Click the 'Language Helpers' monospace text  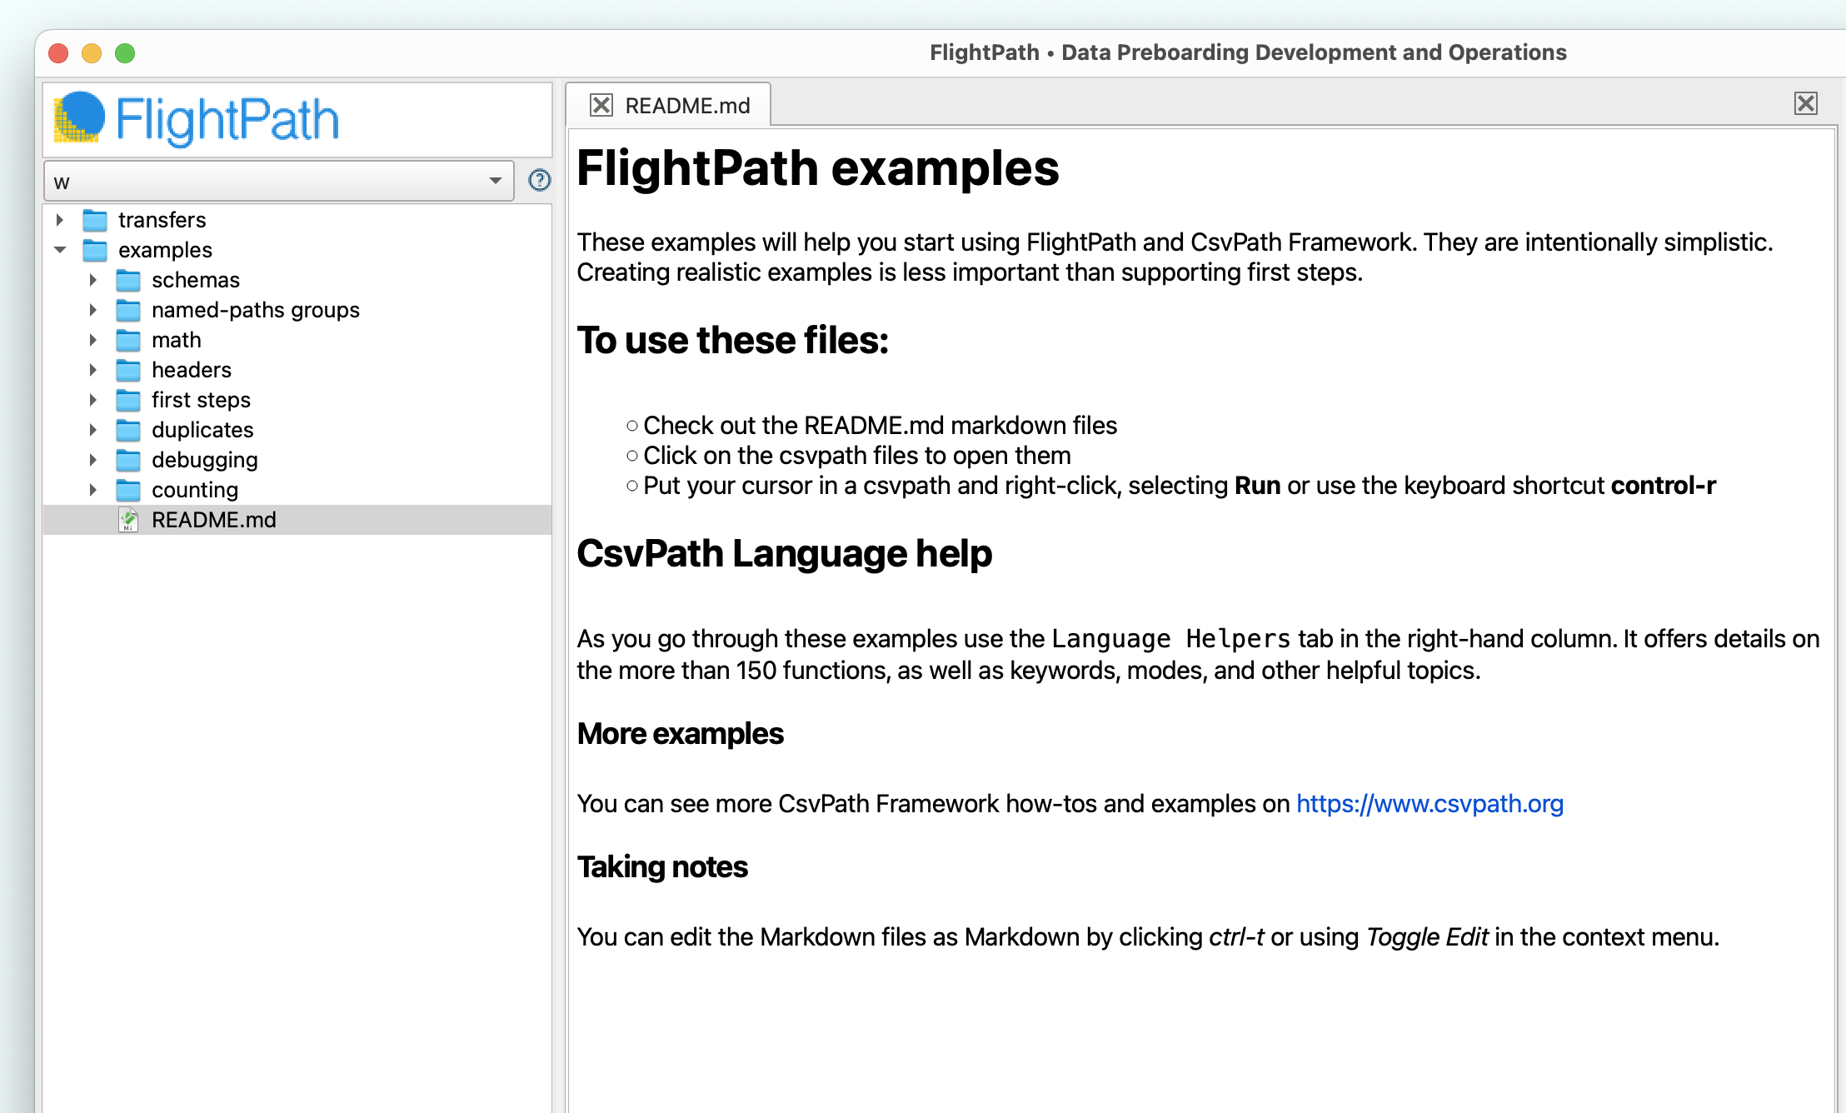(x=1171, y=639)
